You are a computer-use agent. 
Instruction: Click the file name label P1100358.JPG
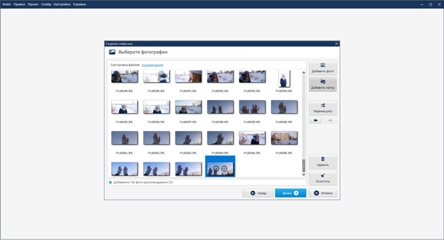click(220, 122)
